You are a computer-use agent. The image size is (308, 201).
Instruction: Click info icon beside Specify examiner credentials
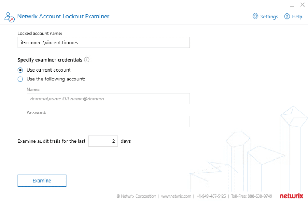click(87, 60)
